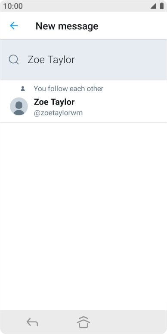Click the small person follow icon
Screen dimensions: 167x334
pos(23,89)
